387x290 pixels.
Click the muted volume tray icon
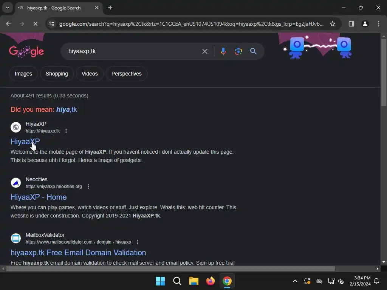click(341, 281)
